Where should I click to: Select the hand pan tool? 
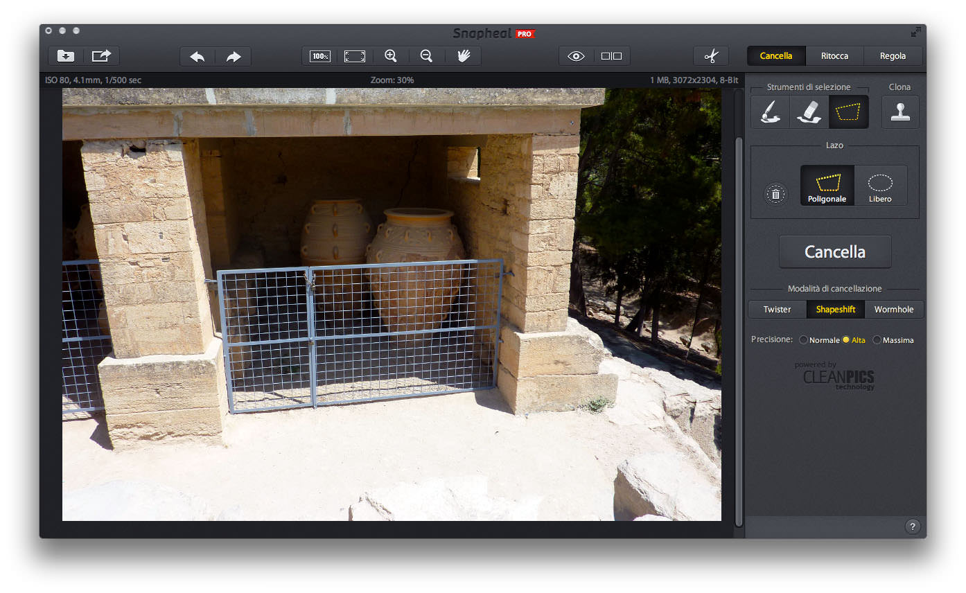464,56
